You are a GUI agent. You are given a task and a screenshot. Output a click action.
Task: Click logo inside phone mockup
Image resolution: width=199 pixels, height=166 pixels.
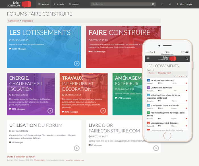coord(167,59)
